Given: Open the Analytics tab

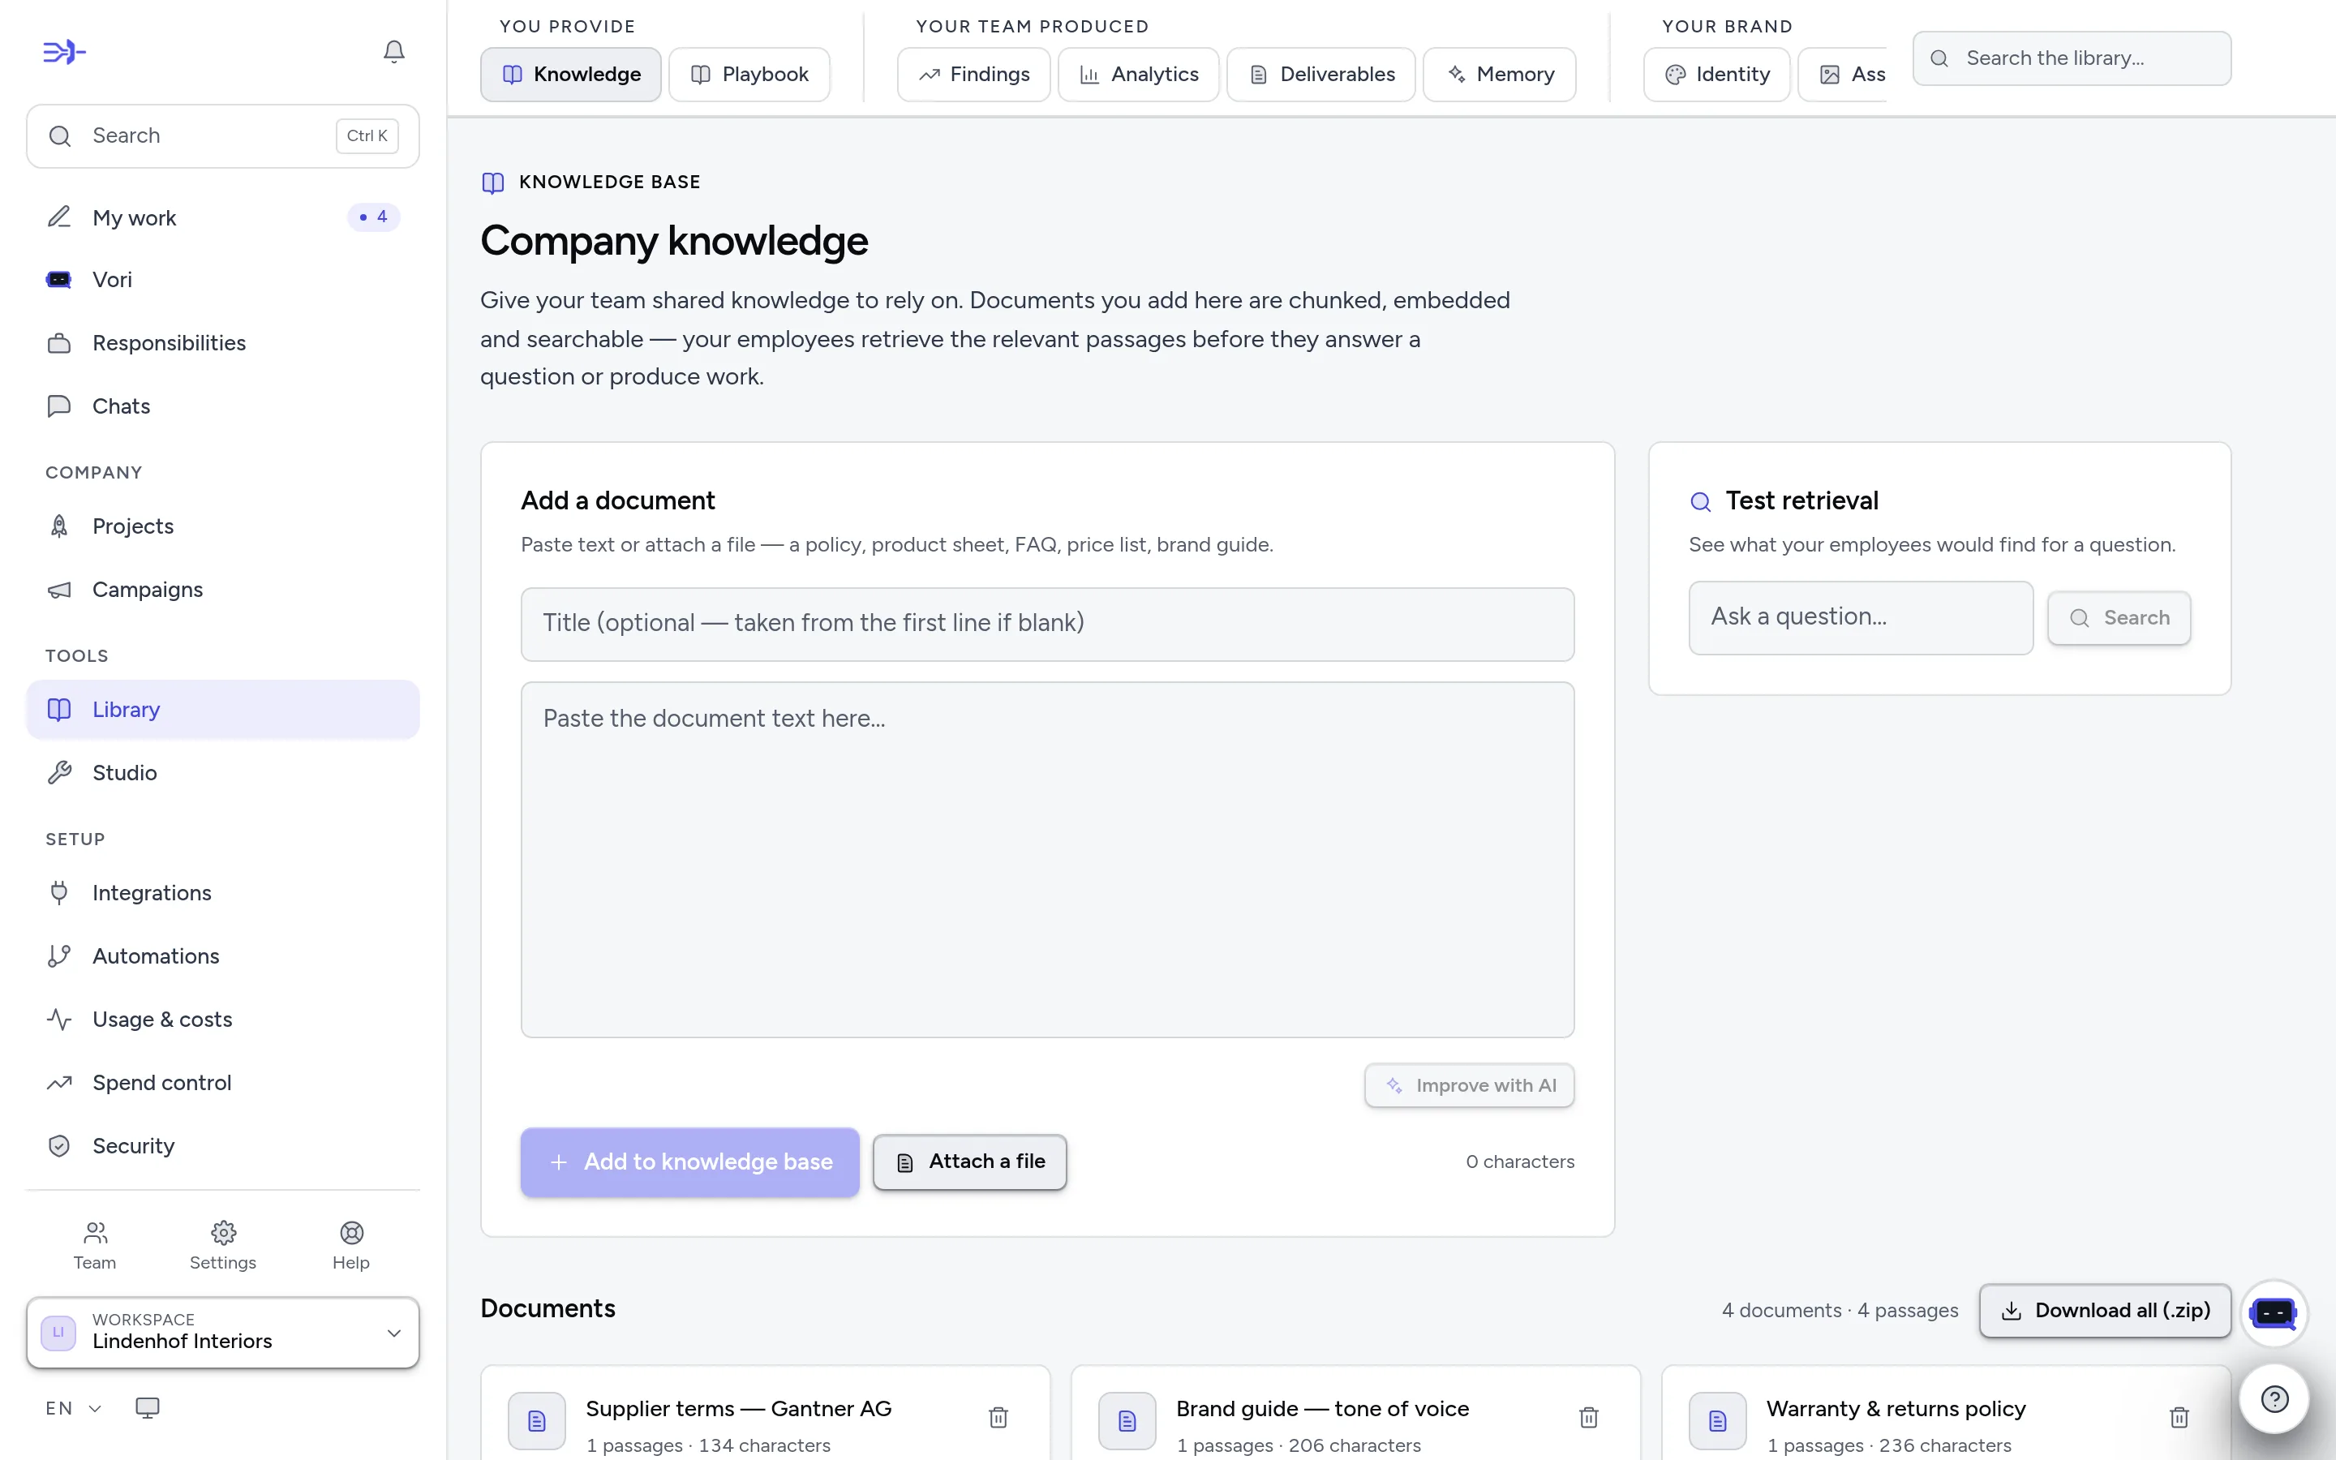Looking at the screenshot, I should pos(1139,75).
